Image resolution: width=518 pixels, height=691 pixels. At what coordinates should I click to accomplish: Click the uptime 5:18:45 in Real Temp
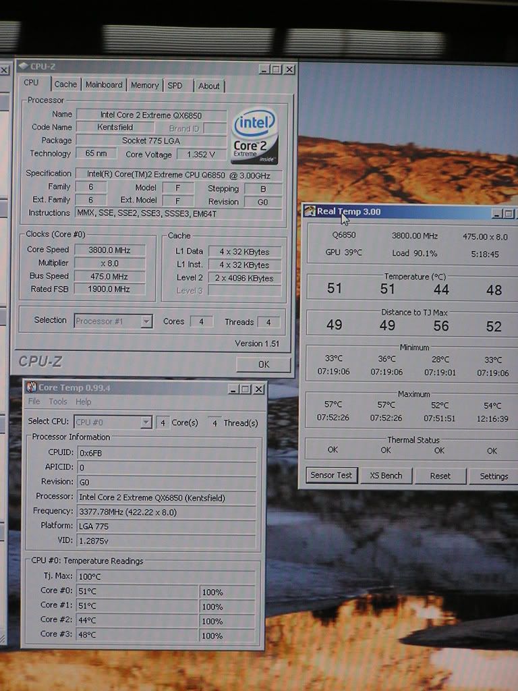tap(484, 254)
